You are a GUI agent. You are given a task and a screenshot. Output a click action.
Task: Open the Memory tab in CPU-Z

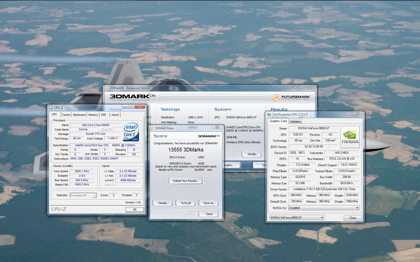(x=93, y=115)
